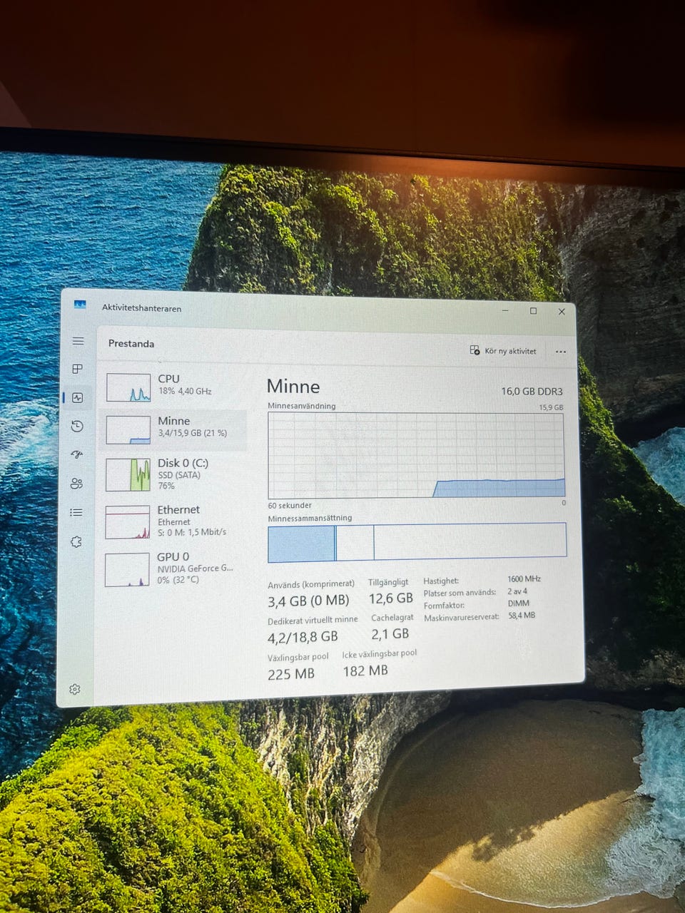Click the "60 sekunder" graph label
Screen dimensions: 685x913
(290, 505)
